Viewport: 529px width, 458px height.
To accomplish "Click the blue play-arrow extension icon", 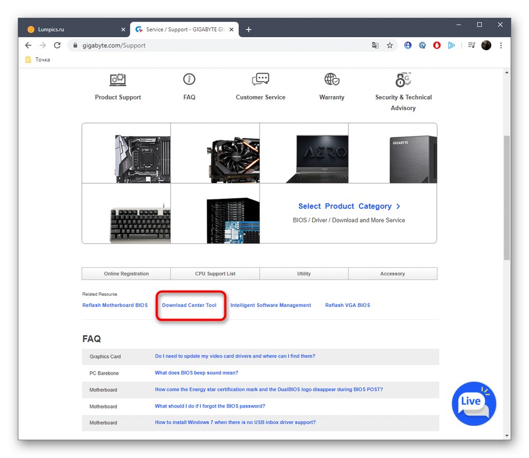I will click(x=452, y=45).
